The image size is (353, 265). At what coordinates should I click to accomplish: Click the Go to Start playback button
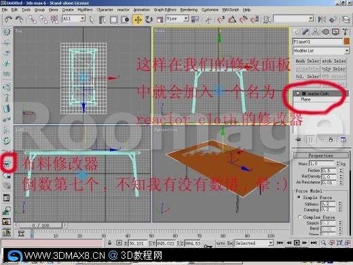coord(280,243)
